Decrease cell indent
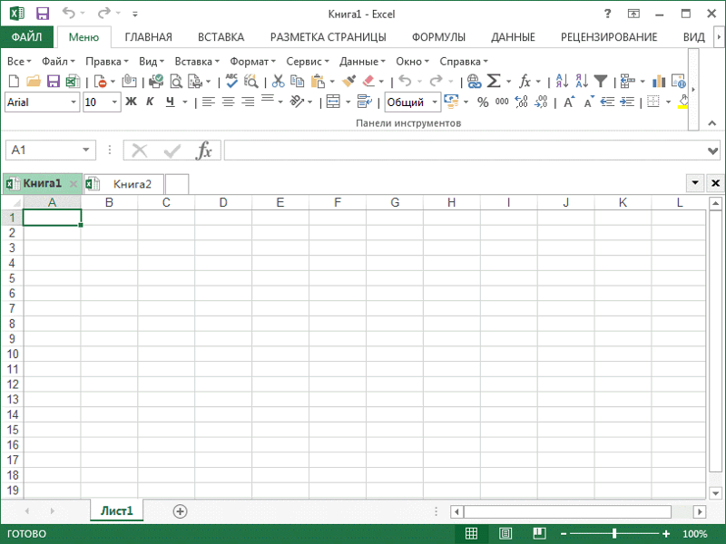The height and width of the screenshot is (544, 726). coord(607,102)
